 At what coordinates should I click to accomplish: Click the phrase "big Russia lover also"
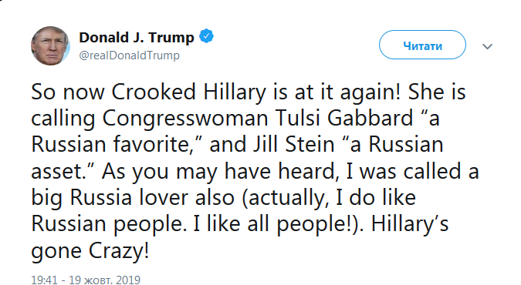(133, 198)
